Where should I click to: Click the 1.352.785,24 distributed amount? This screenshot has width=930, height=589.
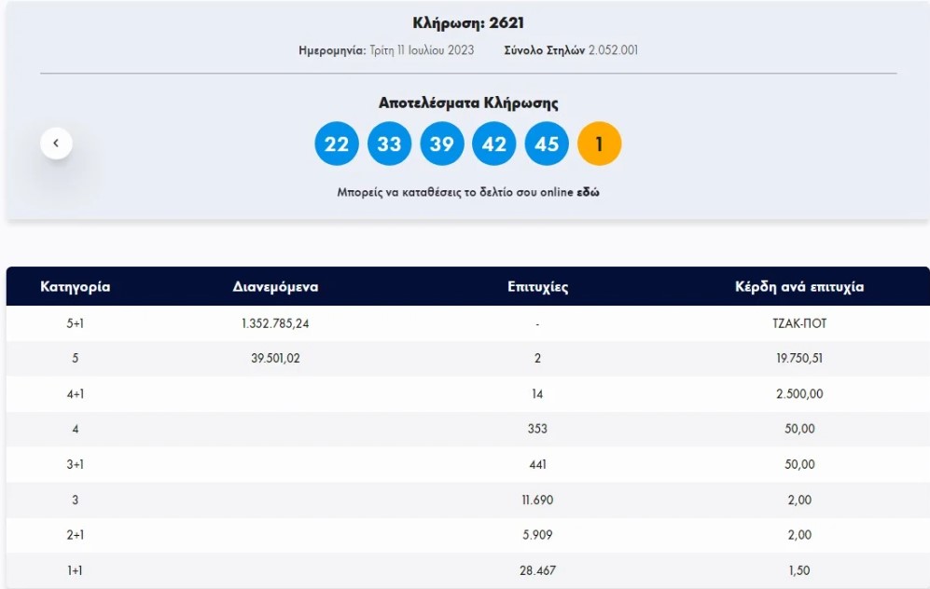[275, 323]
